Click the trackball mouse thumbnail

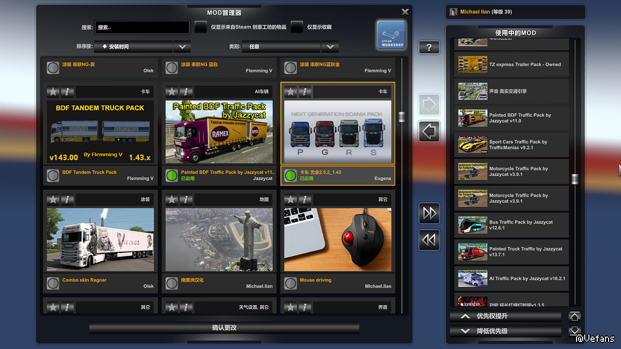[338, 240]
